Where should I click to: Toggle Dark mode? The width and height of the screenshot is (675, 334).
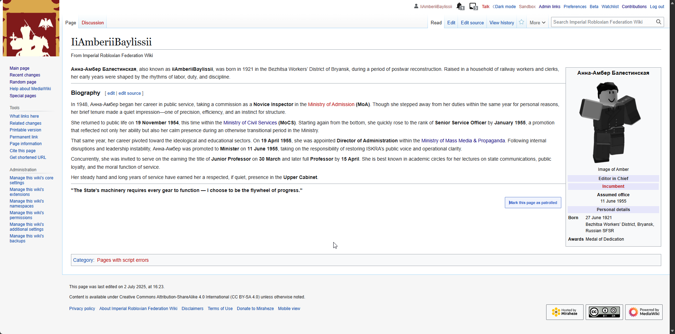(505, 7)
